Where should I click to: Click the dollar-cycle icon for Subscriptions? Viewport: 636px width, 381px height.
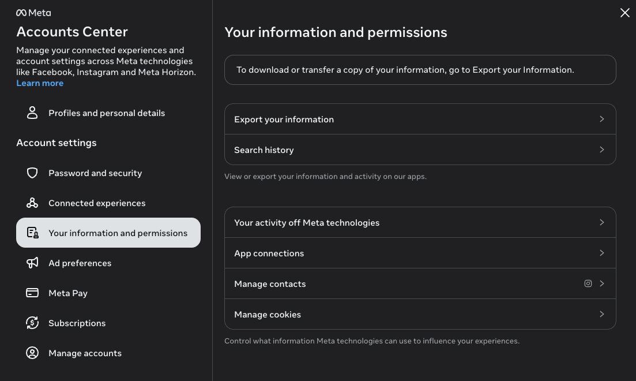coord(32,323)
